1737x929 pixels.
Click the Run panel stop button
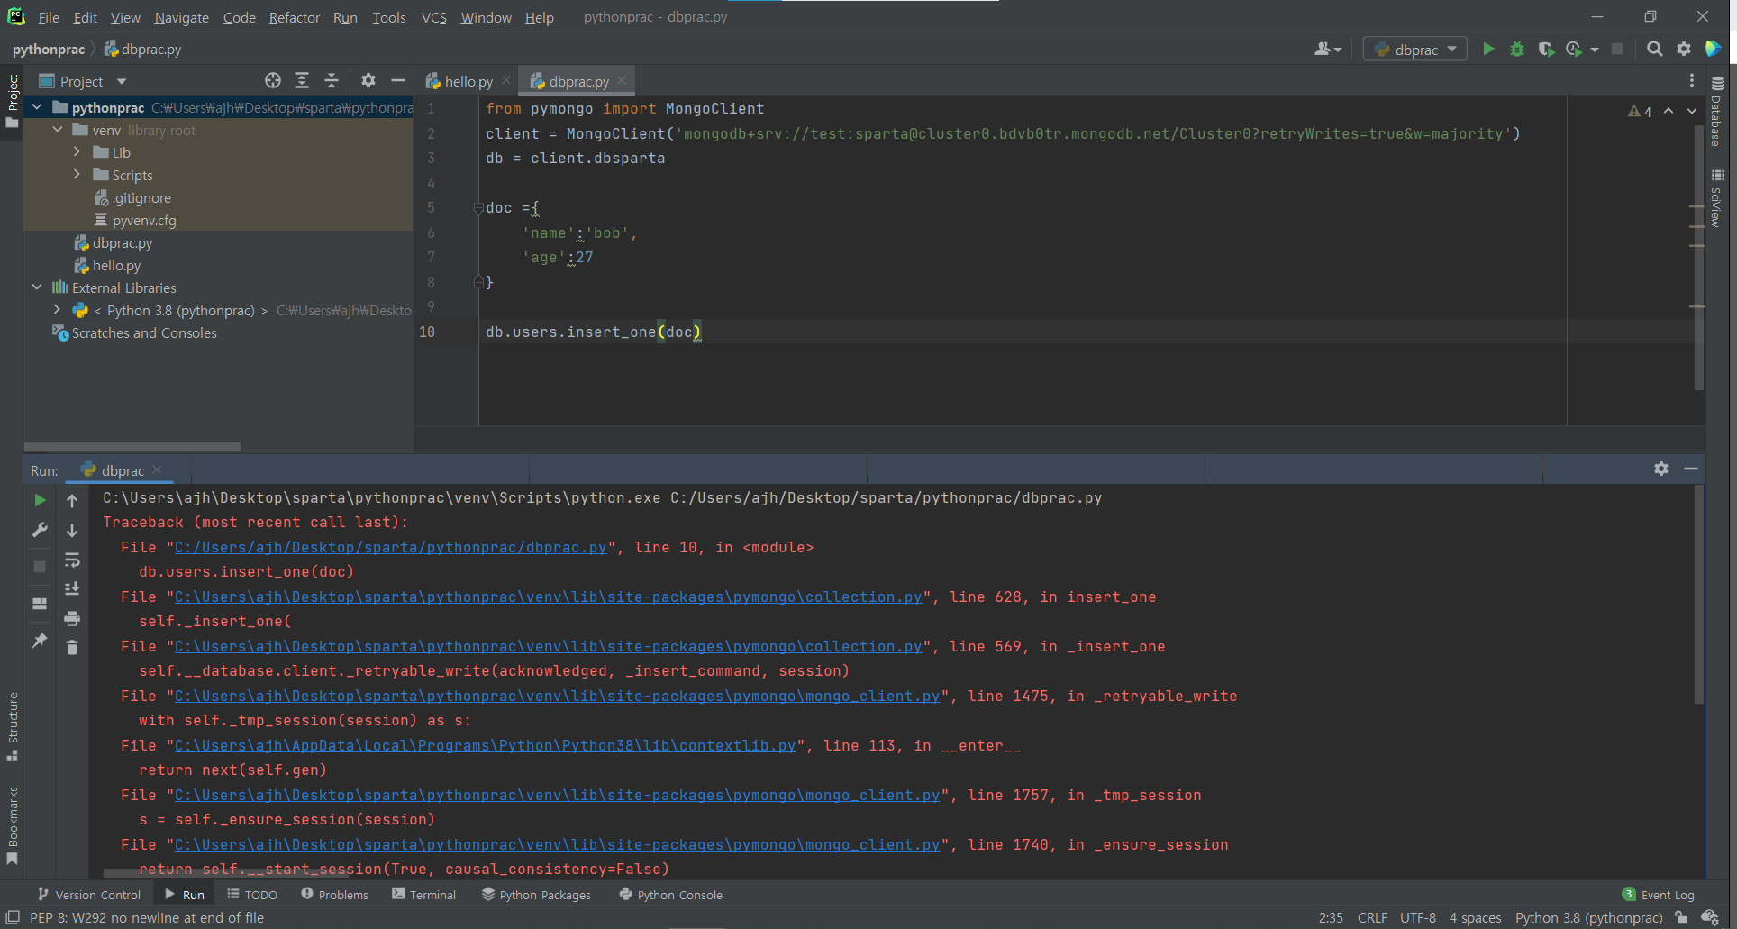[40, 567]
